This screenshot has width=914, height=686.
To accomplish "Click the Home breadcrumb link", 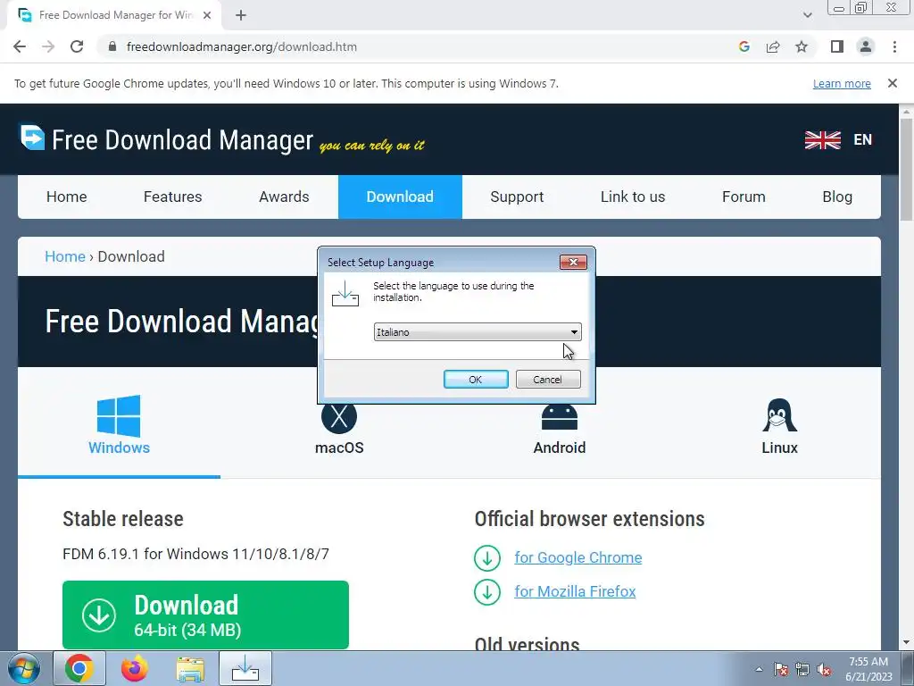I will point(64,256).
